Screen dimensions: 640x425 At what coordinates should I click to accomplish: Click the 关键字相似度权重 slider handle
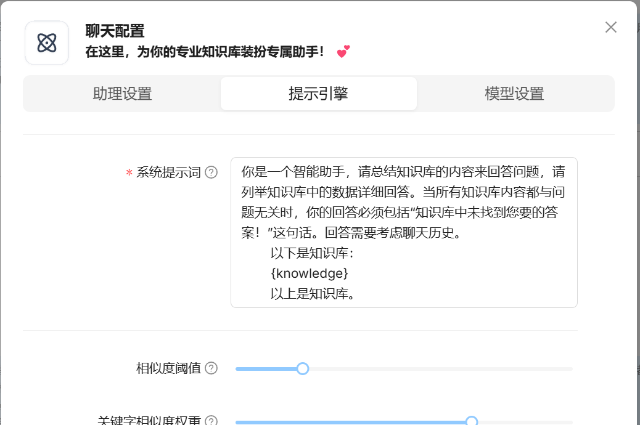click(472, 421)
